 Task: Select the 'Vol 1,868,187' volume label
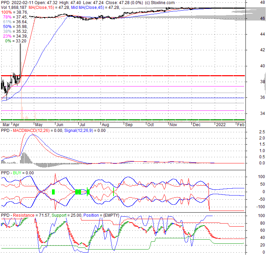coord(14,8)
